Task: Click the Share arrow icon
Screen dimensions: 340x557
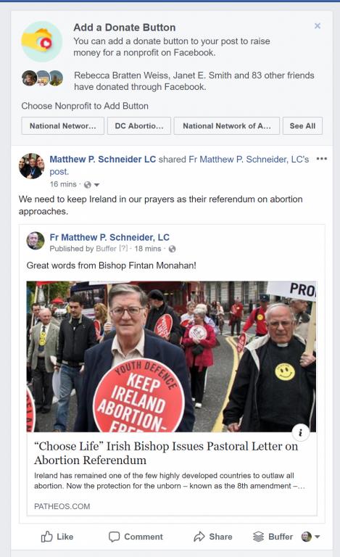Action: pyautogui.click(x=199, y=537)
